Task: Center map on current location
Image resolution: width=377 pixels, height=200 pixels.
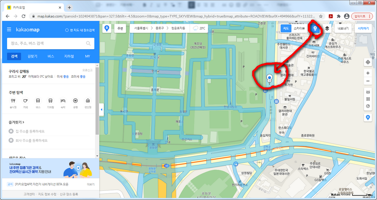Action: 368,62
